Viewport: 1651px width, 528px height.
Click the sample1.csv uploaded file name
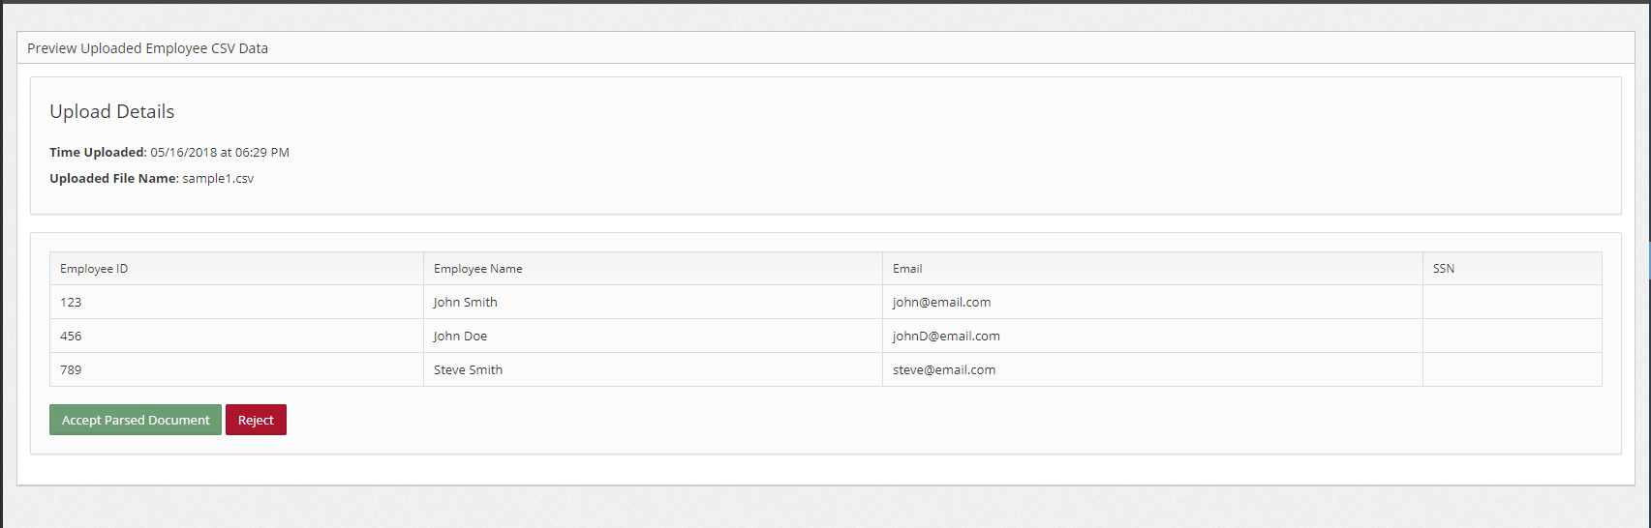218,178
